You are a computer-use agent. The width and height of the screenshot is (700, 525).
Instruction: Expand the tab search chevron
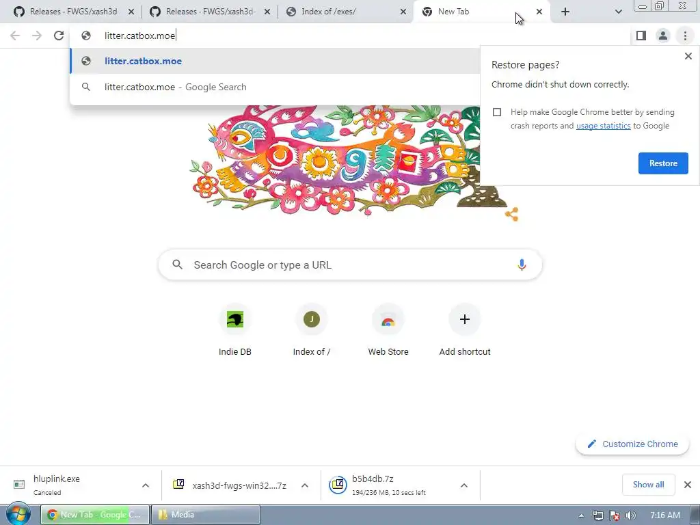pos(618,12)
